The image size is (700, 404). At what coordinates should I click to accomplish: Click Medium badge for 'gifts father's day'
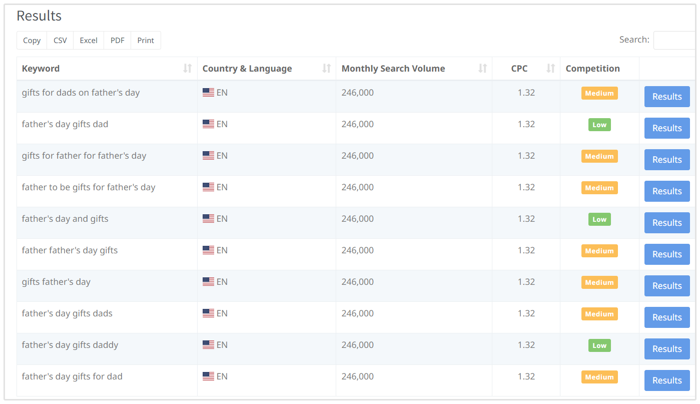coord(599,282)
